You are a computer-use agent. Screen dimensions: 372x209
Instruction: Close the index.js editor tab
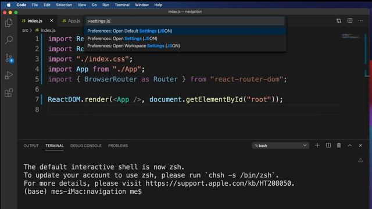click(x=52, y=21)
